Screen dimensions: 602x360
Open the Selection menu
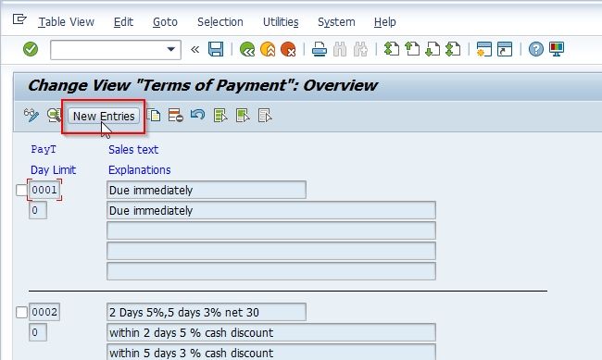[x=220, y=22]
